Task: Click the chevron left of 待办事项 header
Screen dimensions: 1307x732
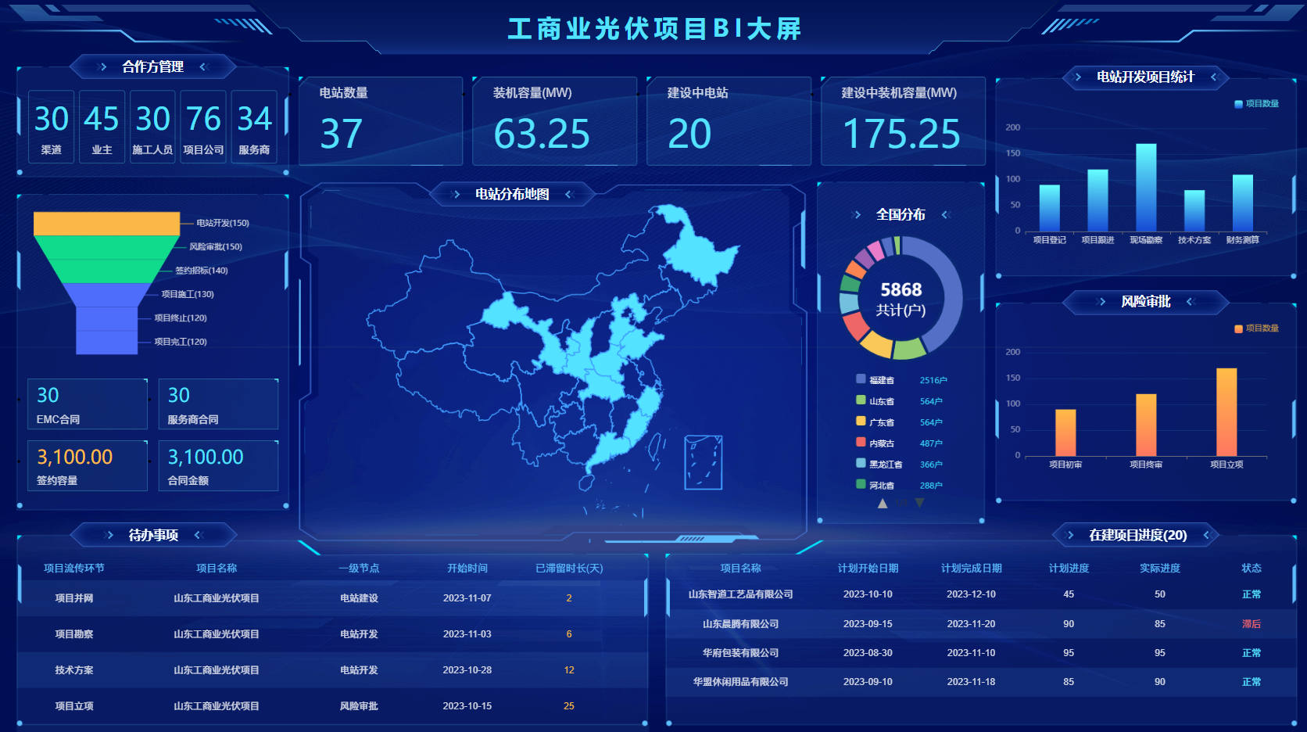Action: pyautogui.click(x=109, y=535)
